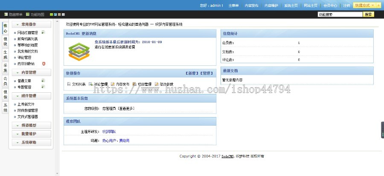Click 注销 to log out
The height and width of the screenshot is (176, 384).
click(346, 6)
